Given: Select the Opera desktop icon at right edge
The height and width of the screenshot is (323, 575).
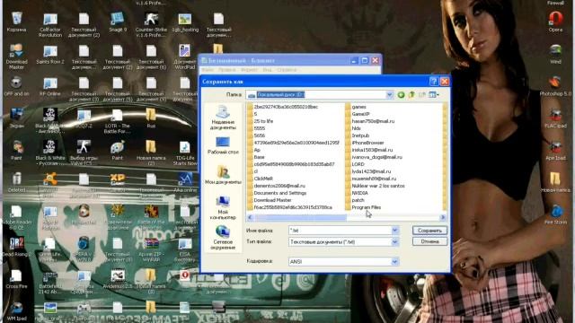Looking at the screenshot, I should coord(555,22).
